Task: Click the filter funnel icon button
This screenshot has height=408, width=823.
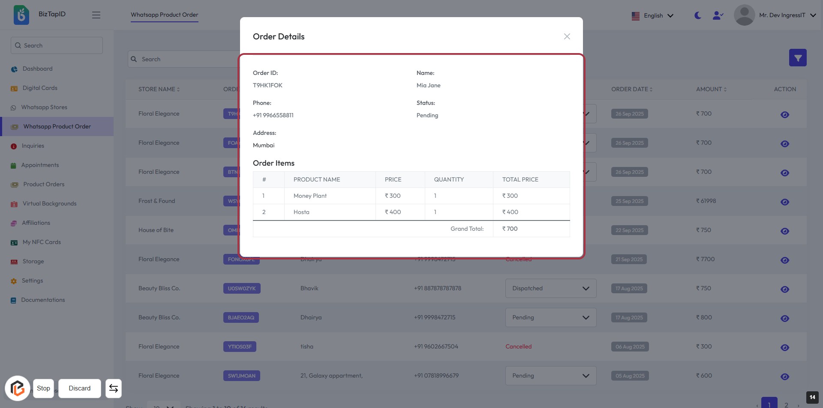Action: (797, 58)
